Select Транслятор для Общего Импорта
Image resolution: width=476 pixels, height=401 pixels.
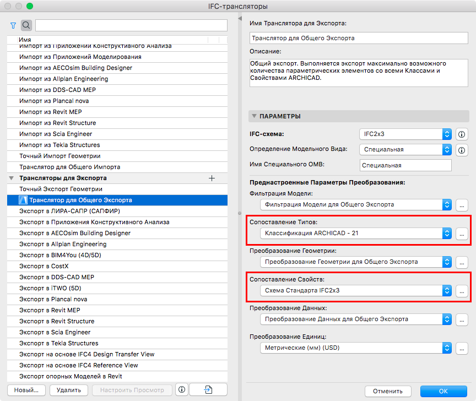[117, 167]
